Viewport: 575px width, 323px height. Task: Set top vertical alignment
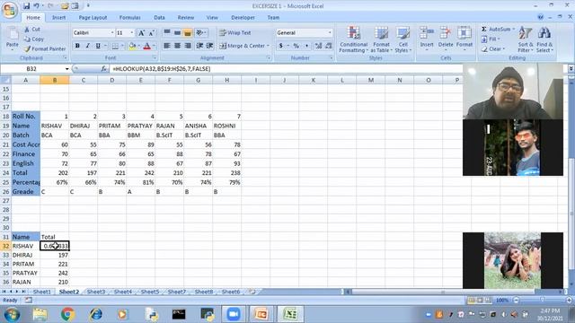pos(167,33)
